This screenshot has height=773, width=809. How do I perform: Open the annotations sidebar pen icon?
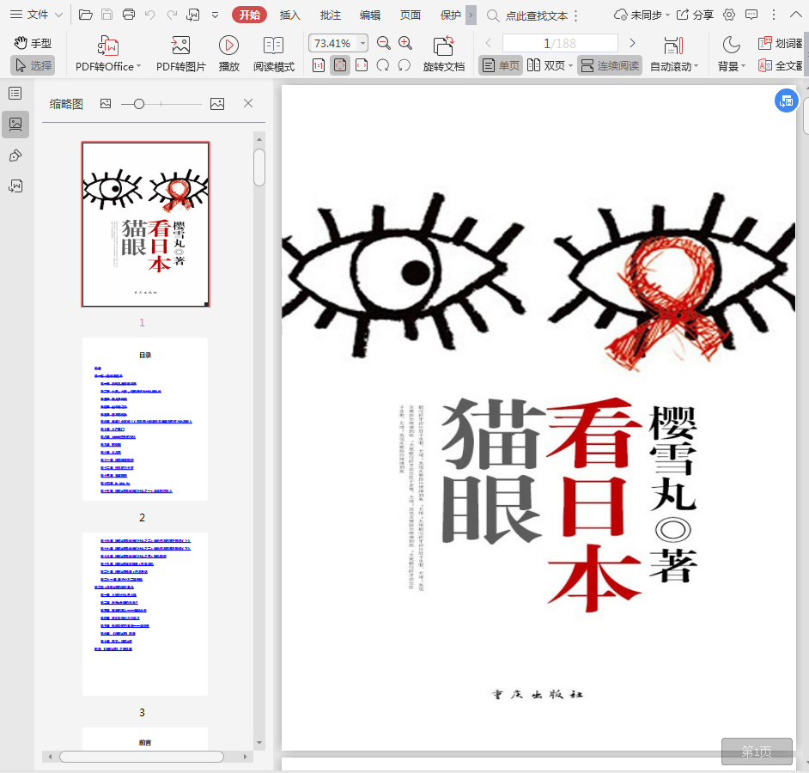click(15, 155)
